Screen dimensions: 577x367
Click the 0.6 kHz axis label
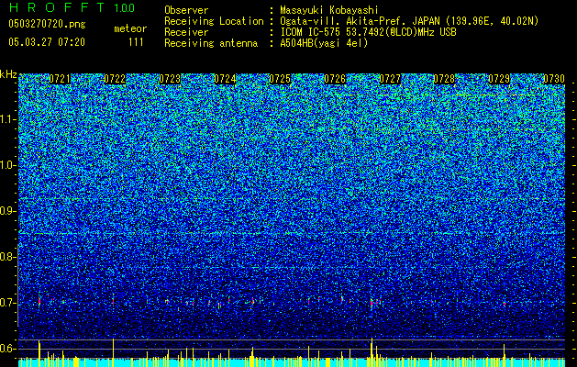pyautogui.click(x=7, y=349)
